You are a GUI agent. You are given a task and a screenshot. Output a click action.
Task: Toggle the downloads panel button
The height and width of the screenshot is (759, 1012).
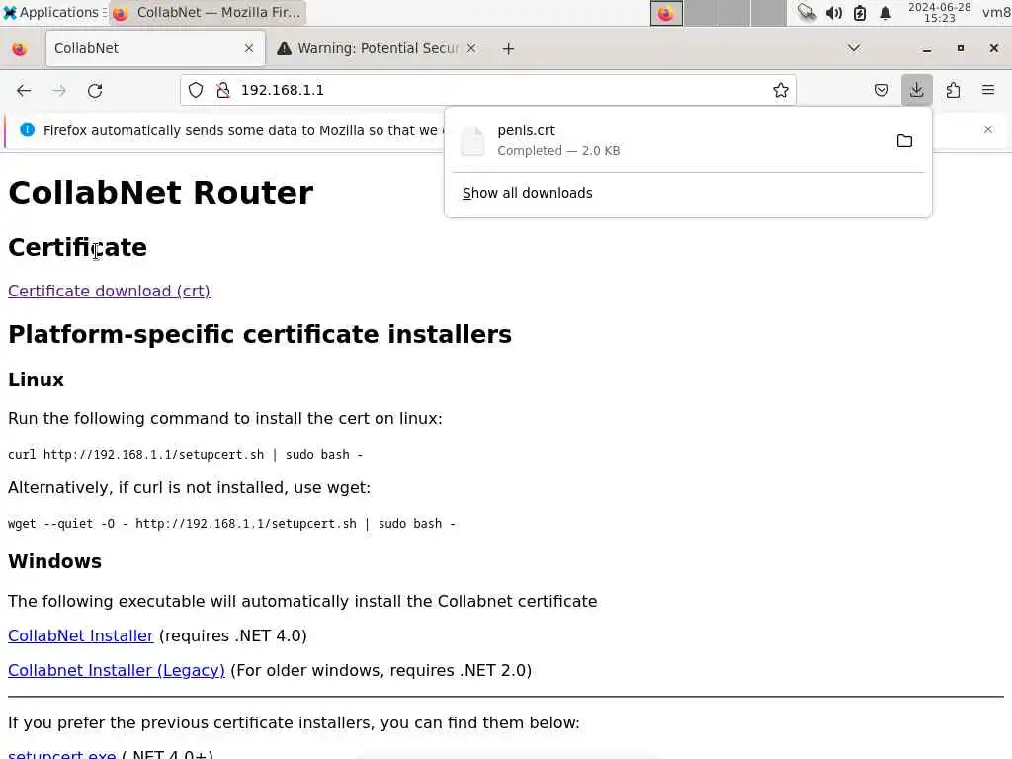point(916,90)
